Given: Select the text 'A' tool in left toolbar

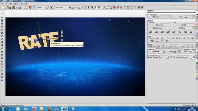Looking at the screenshot, I should [2, 17].
